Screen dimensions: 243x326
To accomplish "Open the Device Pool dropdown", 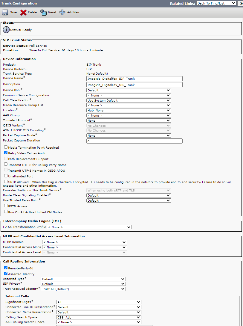I will [129, 90].
